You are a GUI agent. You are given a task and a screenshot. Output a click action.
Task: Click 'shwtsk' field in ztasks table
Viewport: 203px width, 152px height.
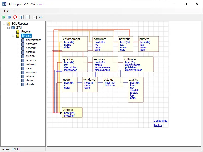(x=134, y=90)
